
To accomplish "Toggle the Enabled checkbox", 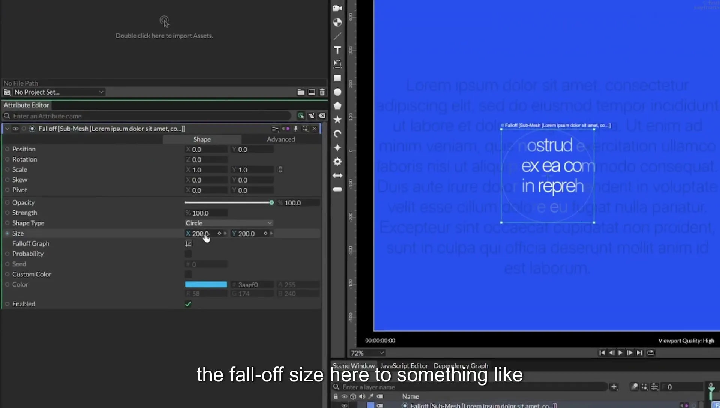I will [x=188, y=304].
